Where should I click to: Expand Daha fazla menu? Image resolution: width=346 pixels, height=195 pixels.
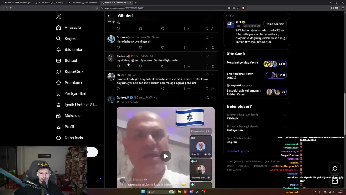point(70,138)
